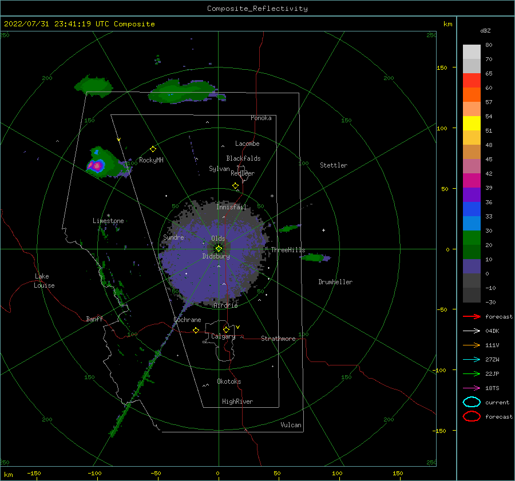
Task: Click the magenta 18TS arrow icon
Action: (x=472, y=388)
